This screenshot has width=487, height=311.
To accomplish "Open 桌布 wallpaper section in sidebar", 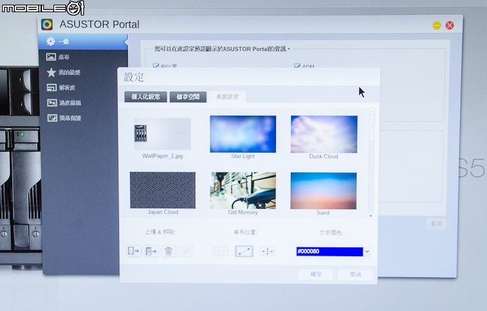I will pyautogui.click(x=83, y=57).
